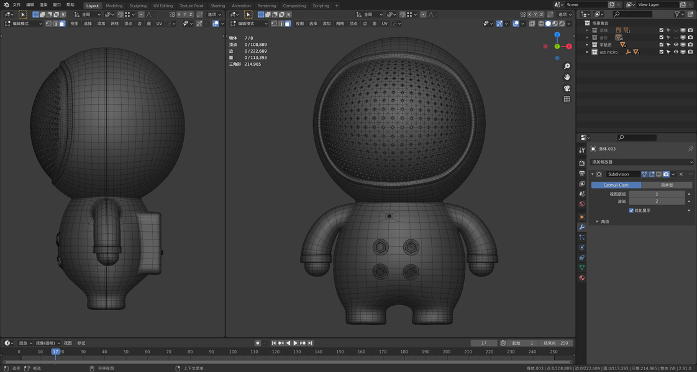Open the Particles properties tab
Image resolution: width=697 pixels, height=372 pixels.
(x=582, y=237)
